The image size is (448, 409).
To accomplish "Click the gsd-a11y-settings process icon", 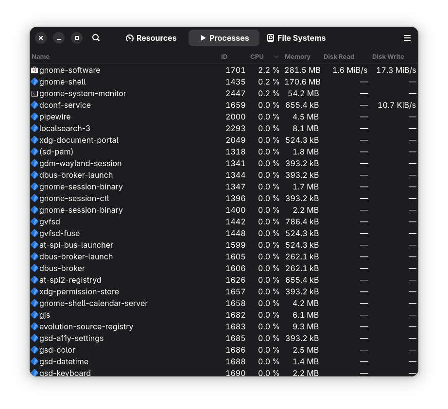I will [x=34, y=338].
